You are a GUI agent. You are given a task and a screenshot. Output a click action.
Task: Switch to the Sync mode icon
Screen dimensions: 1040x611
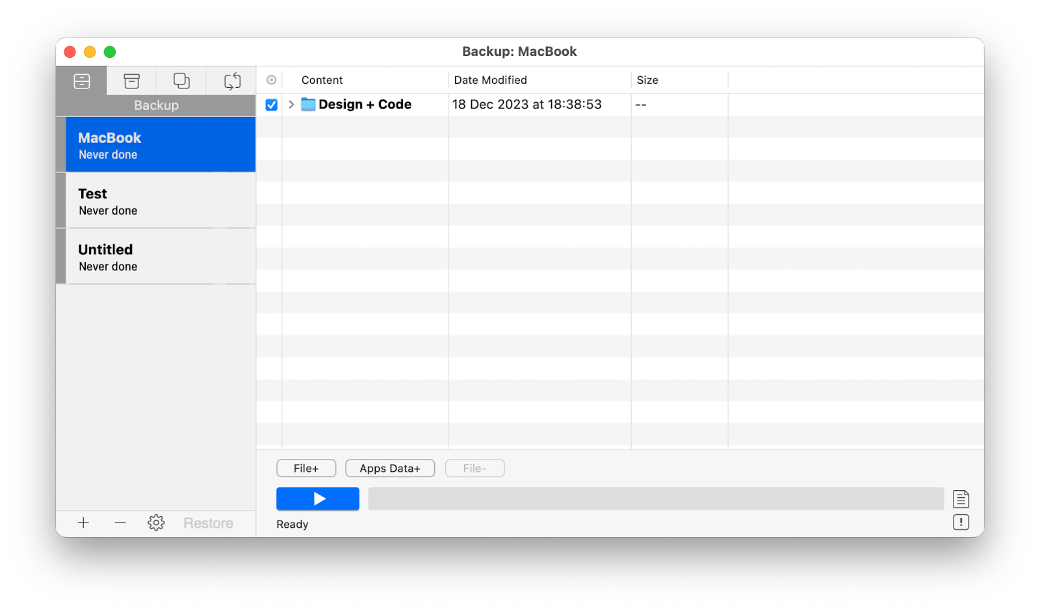[x=231, y=81]
